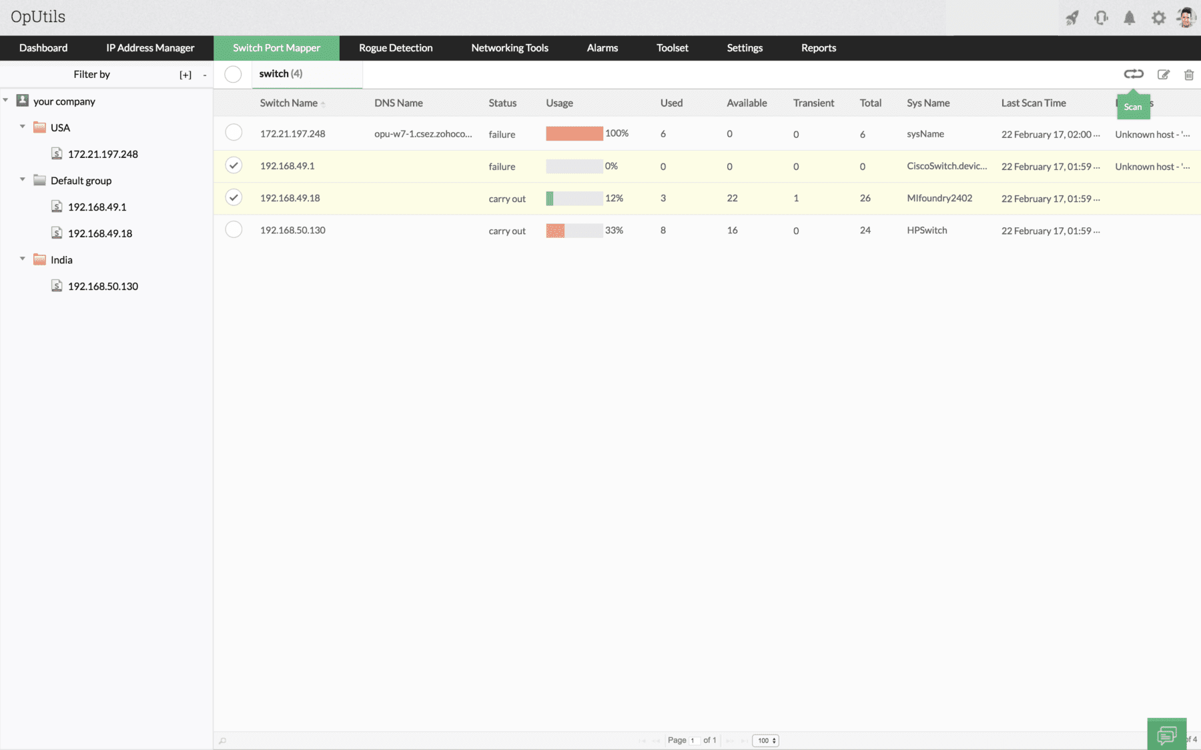
Task: Collapse the India group in tree
Action: tap(23, 259)
